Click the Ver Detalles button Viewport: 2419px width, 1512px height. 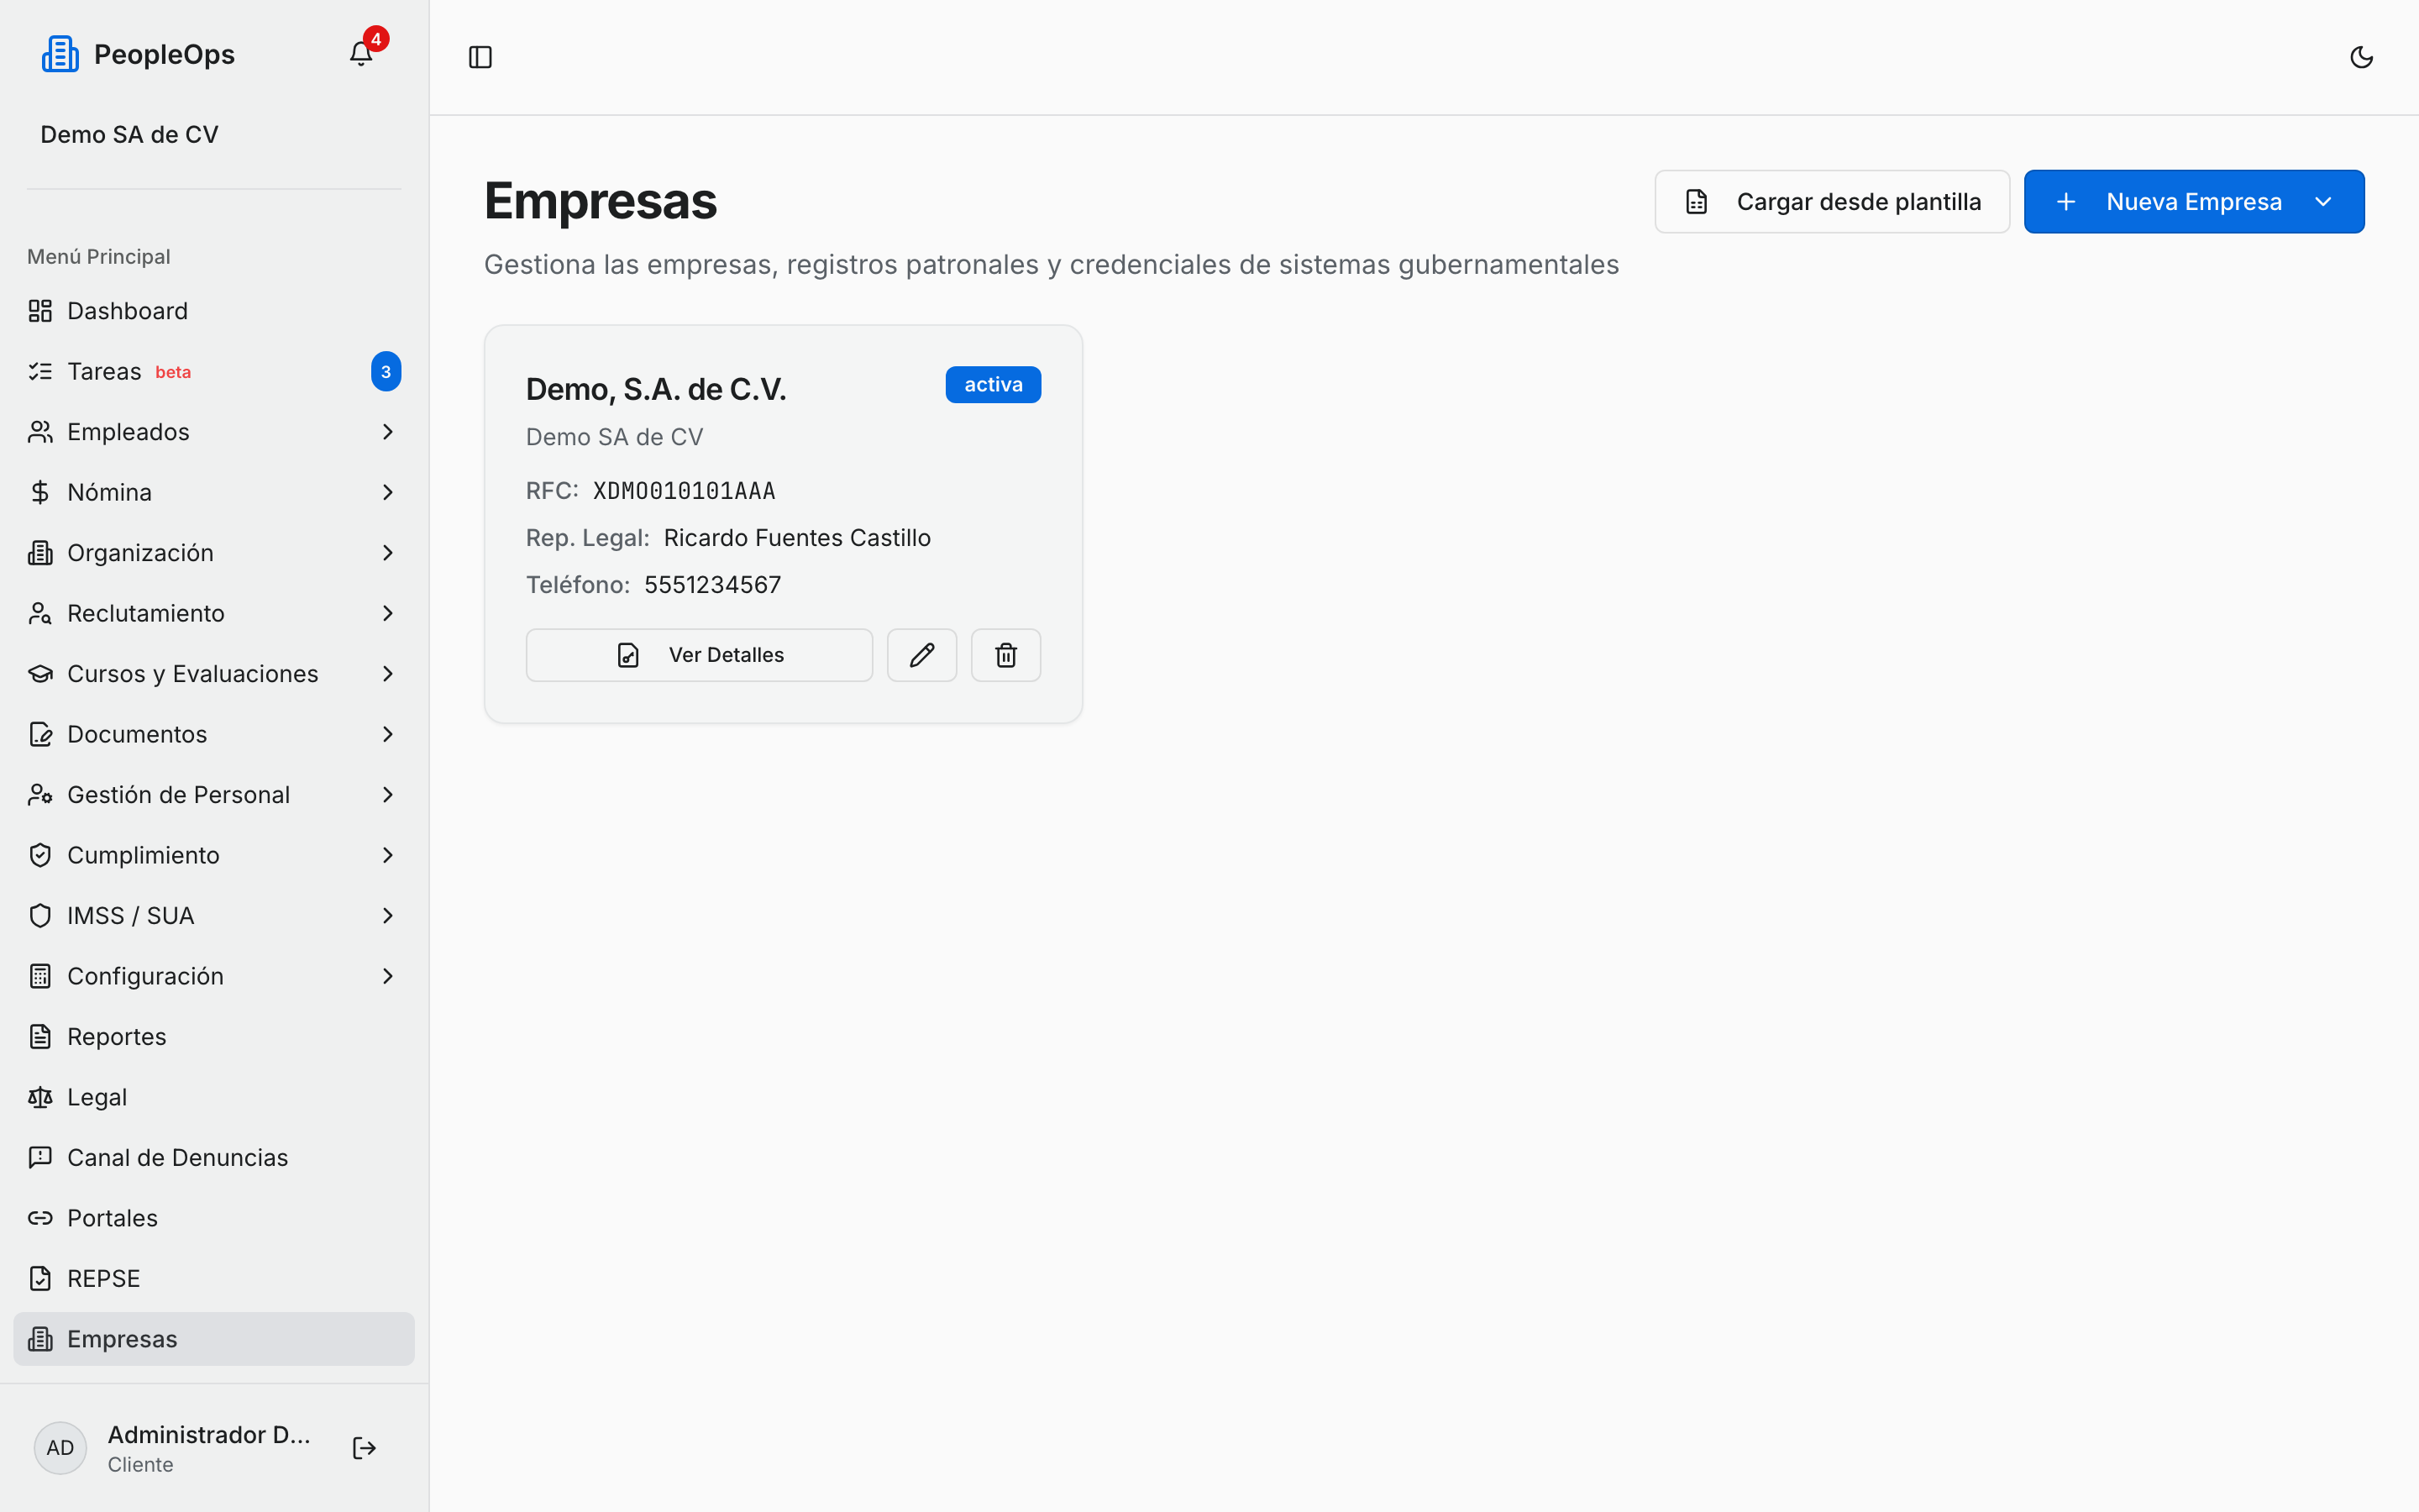click(699, 655)
